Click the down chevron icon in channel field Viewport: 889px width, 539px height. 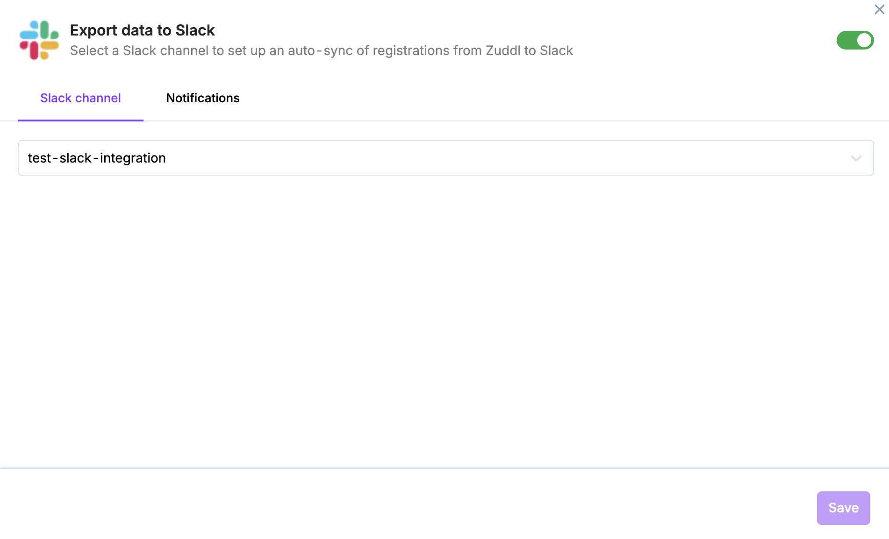856,158
